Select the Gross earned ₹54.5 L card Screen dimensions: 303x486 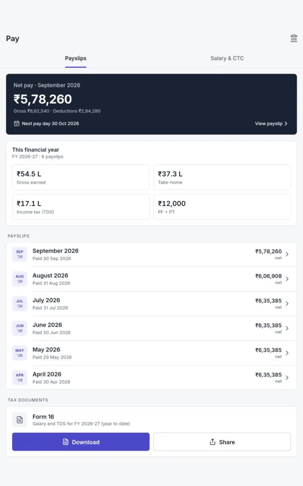pos(81,177)
